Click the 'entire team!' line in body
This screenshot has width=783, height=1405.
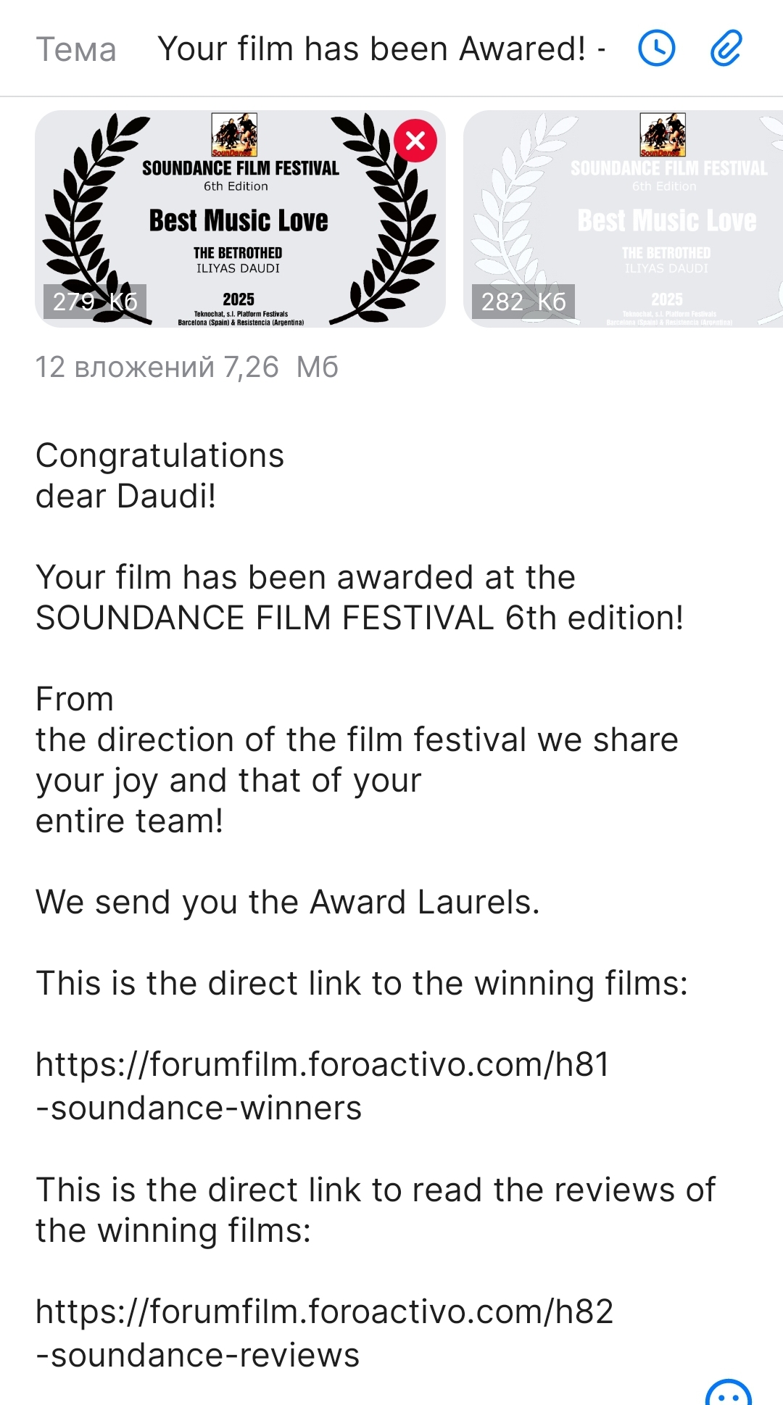(x=129, y=821)
